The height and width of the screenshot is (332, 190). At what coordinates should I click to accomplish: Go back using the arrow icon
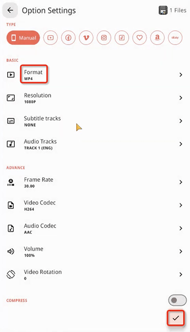(10, 10)
